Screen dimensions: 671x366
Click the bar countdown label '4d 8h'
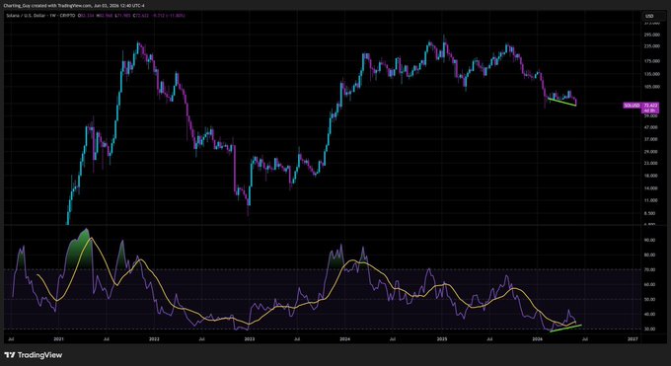[650, 110]
